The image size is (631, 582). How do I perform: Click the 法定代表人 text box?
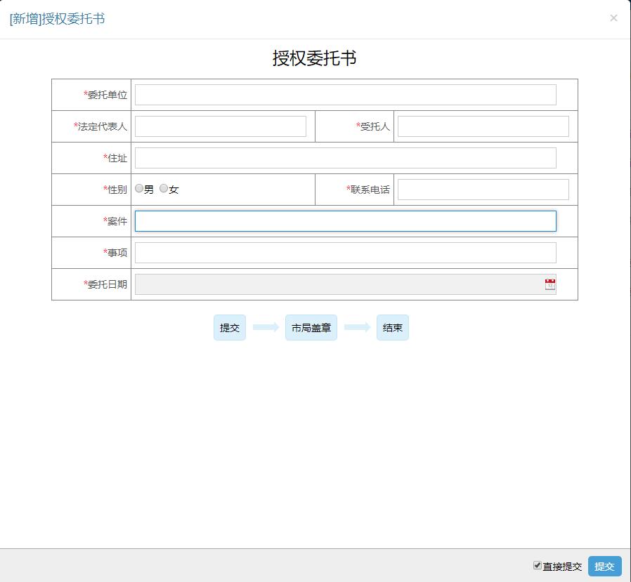click(220, 126)
